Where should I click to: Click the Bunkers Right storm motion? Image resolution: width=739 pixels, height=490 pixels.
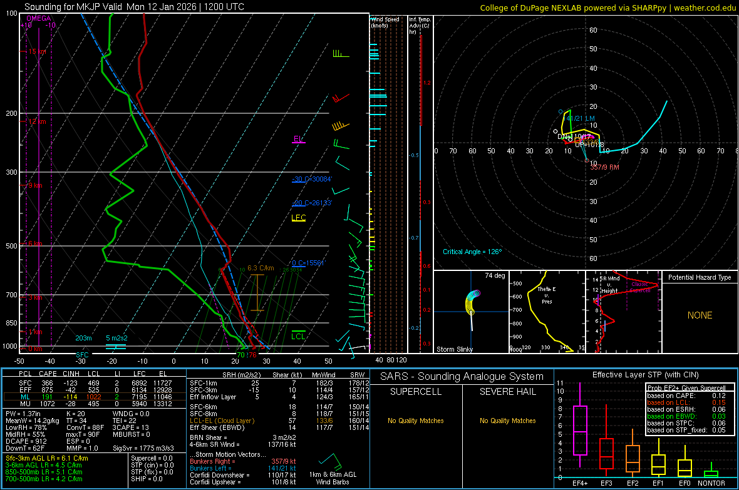pyautogui.click(x=242, y=461)
